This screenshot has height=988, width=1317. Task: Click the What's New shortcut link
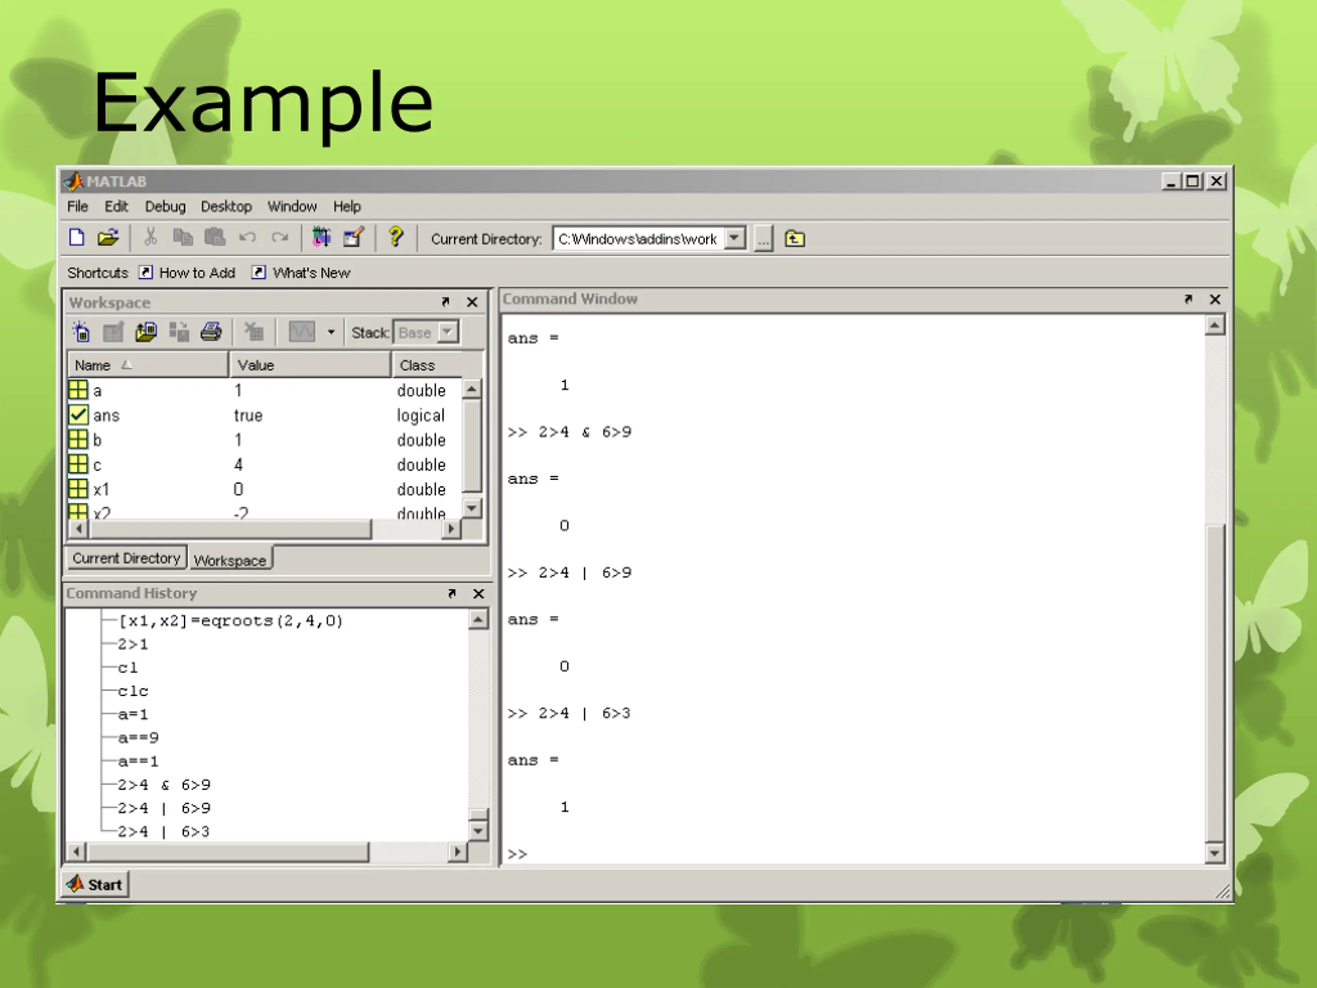click(311, 273)
